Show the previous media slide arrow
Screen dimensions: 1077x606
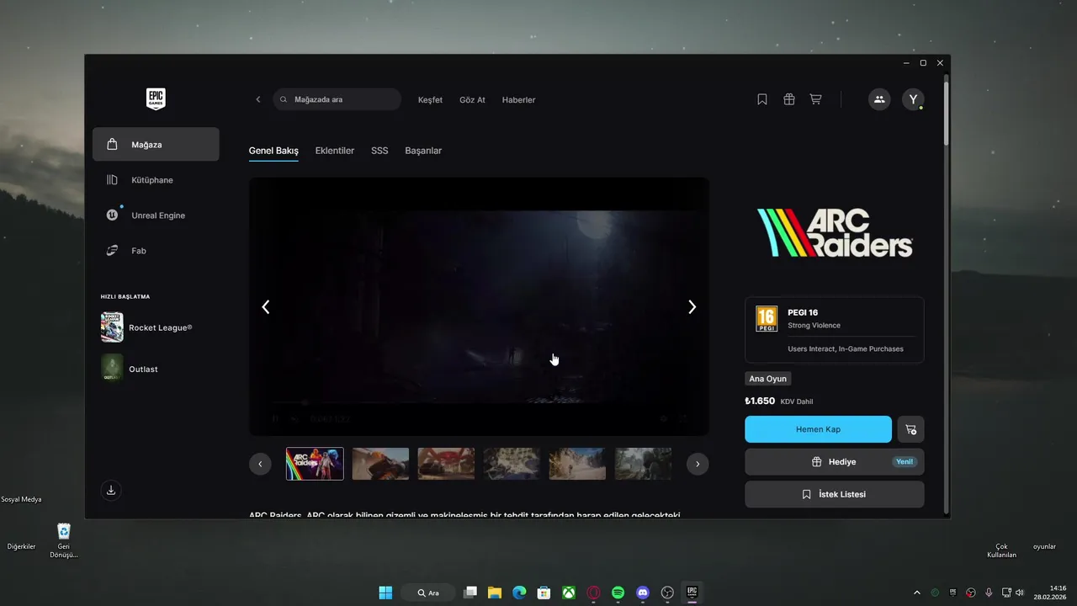pyautogui.click(x=266, y=307)
